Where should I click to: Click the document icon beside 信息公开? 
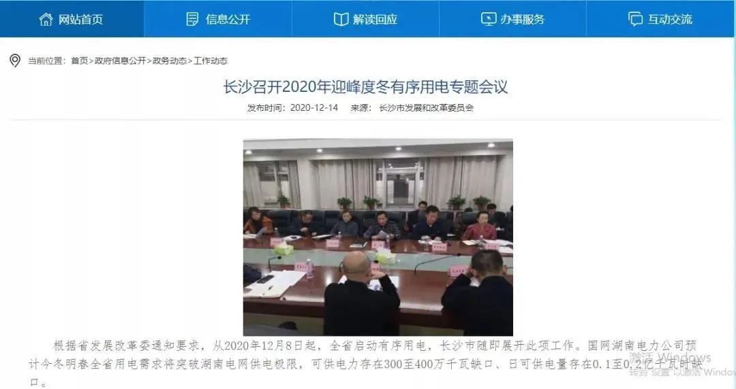pyautogui.click(x=192, y=19)
